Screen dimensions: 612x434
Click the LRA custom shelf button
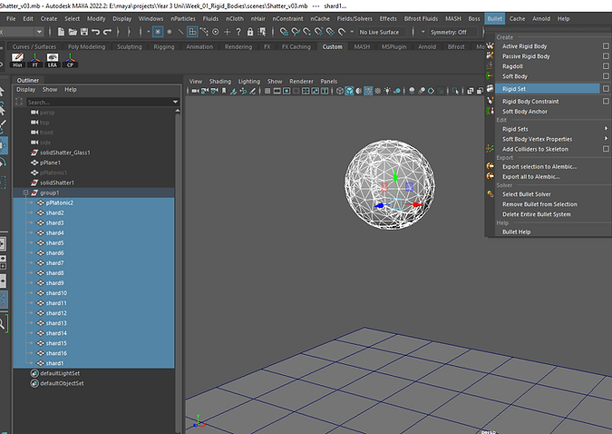[53, 60]
